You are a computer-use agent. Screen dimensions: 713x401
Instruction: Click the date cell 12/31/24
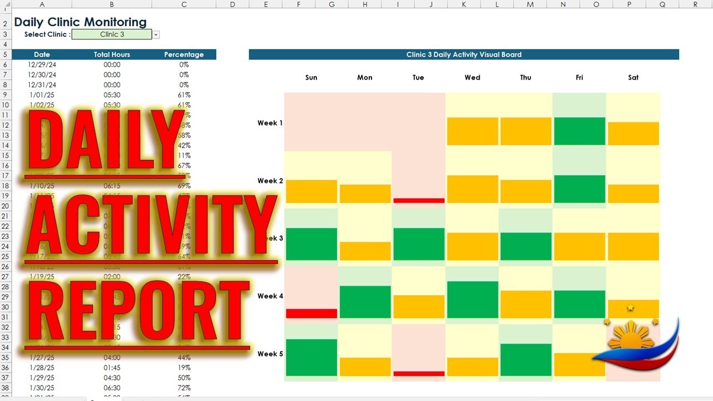pyautogui.click(x=42, y=85)
